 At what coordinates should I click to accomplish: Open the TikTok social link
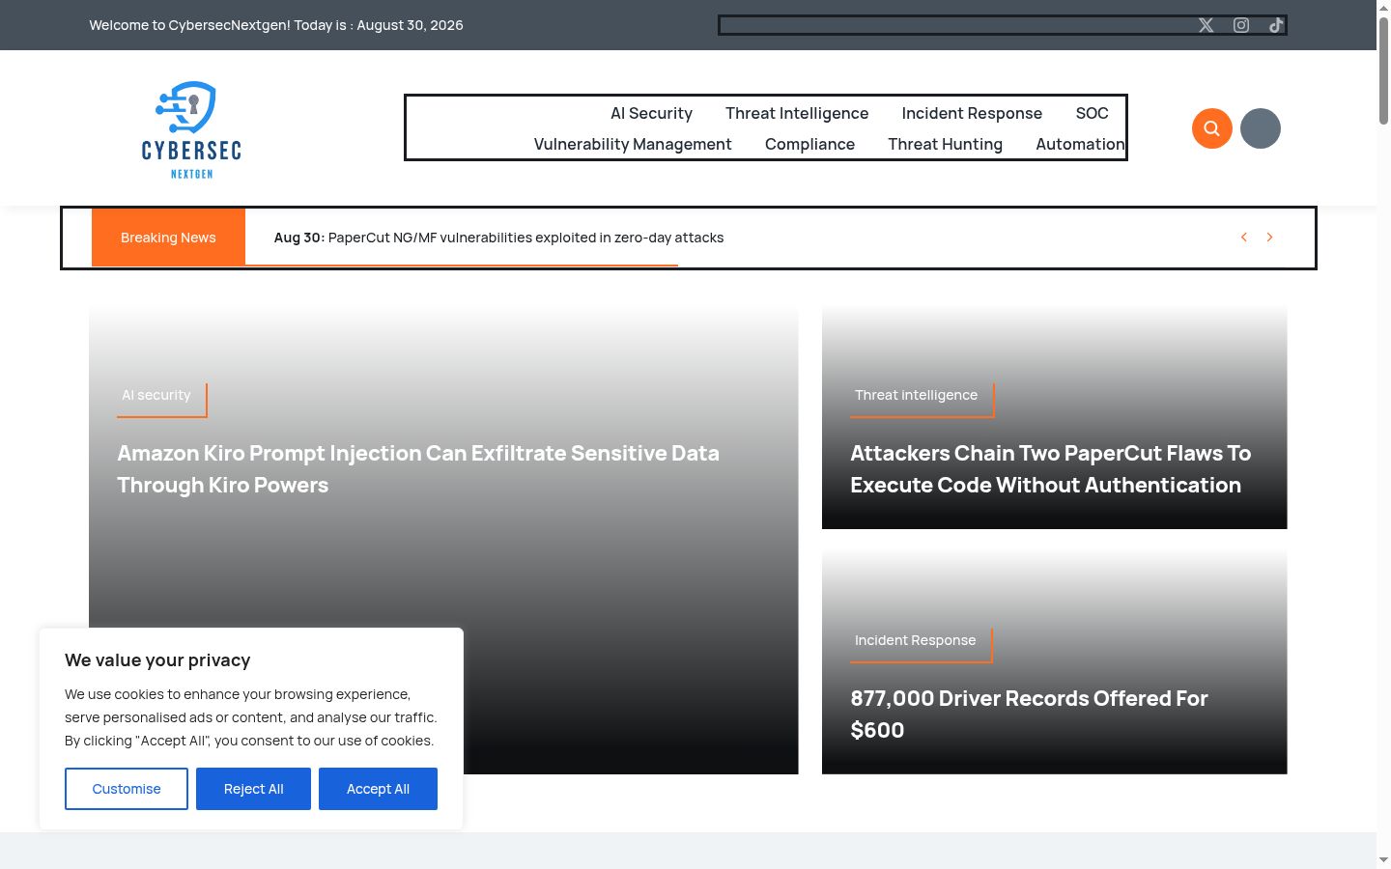coord(1276,25)
